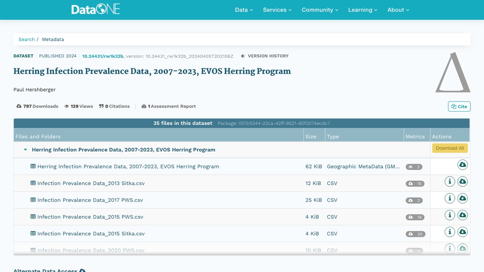
Task: Click the Herring Infection Prevalence metadata file name
Action: tap(128, 166)
